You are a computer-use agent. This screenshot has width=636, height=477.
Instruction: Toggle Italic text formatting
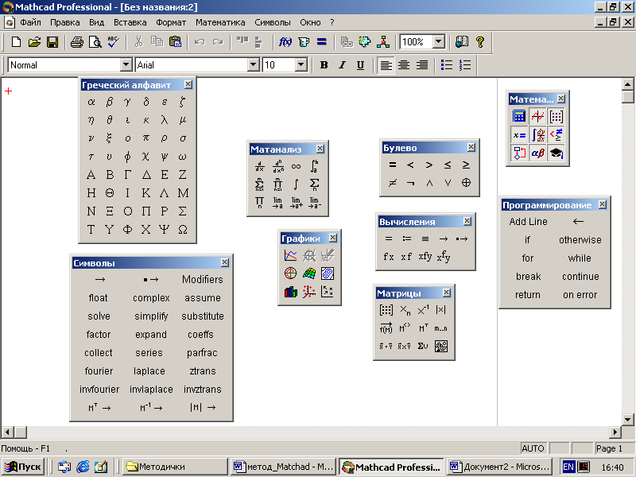pyautogui.click(x=342, y=65)
